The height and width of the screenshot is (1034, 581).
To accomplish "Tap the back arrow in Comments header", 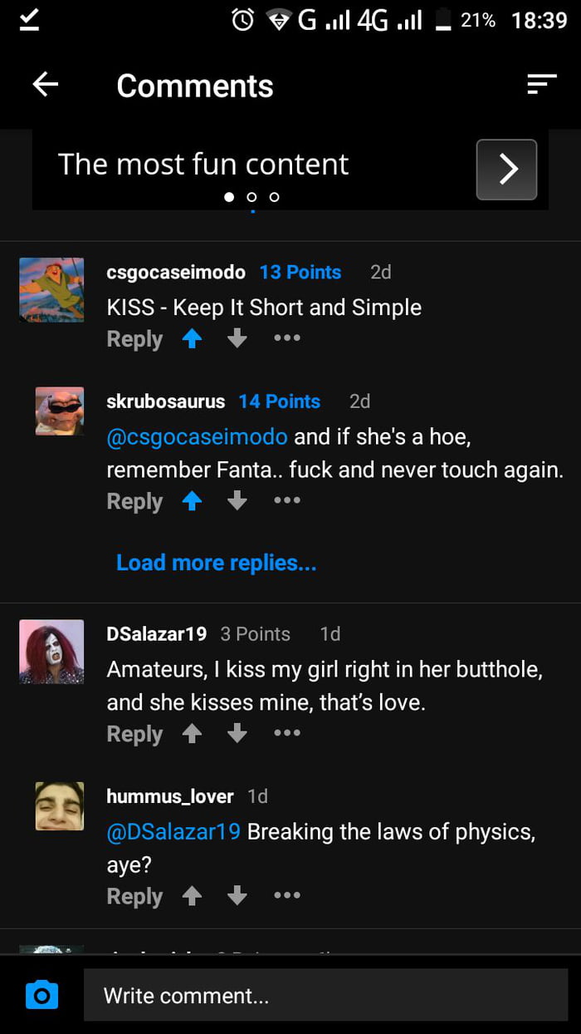I will 46,85.
